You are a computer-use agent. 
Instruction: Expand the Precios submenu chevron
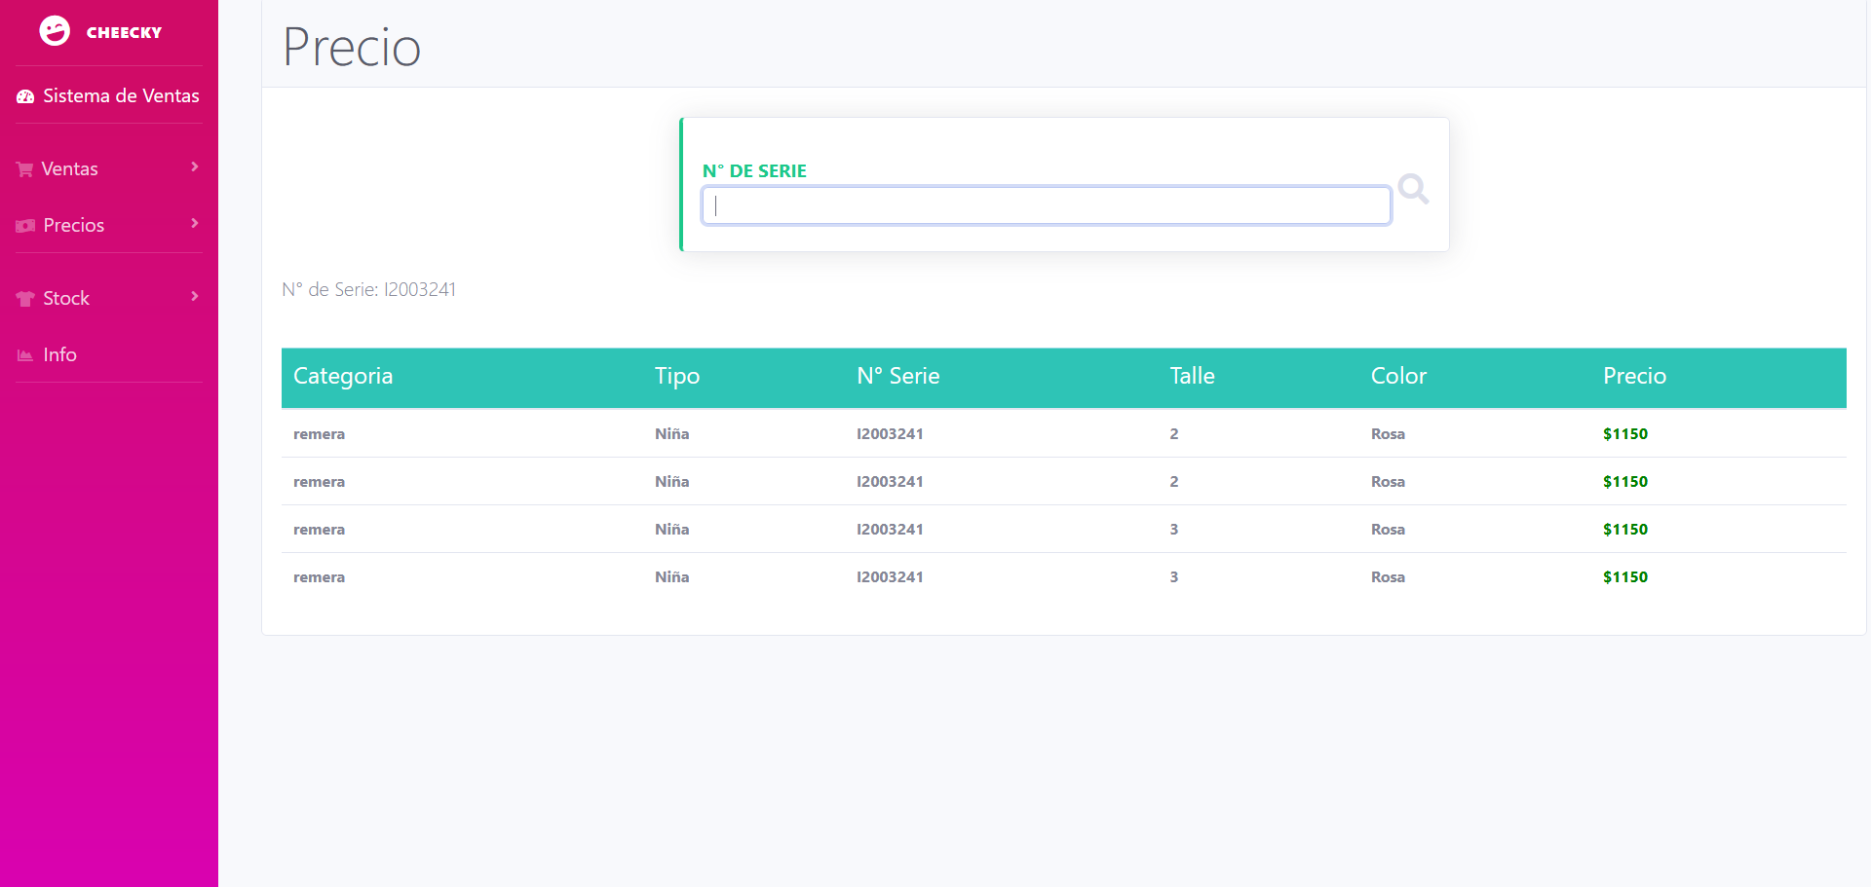point(194,223)
